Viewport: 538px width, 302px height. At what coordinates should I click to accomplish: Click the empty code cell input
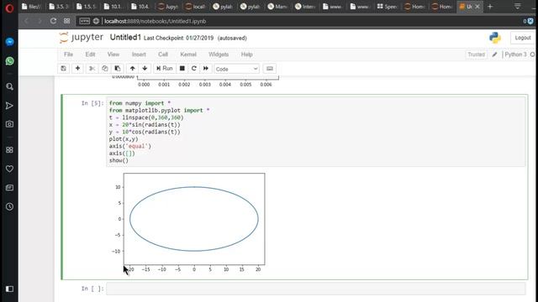(316, 289)
